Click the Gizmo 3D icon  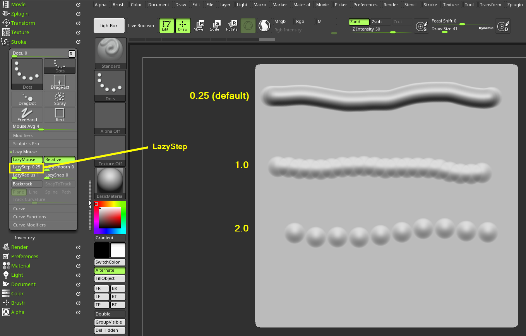(248, 26)
